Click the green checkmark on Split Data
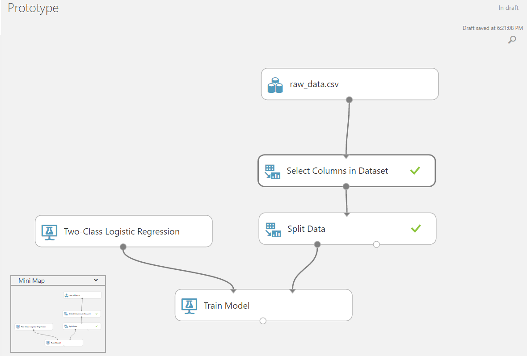This screenshot has width=527, height=356. [416, 229]
